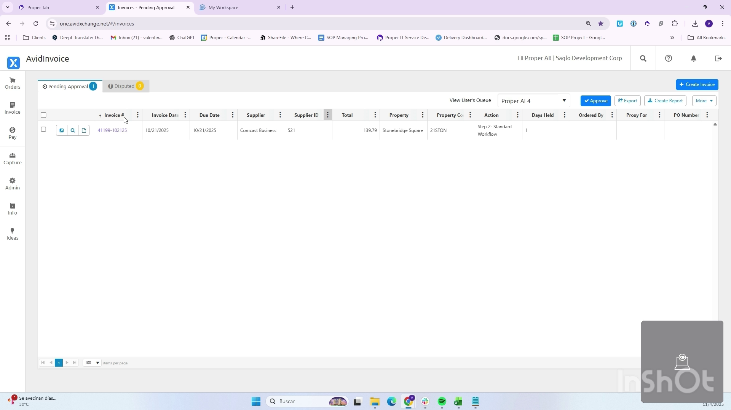Open the Admin gear section
Viewport: 731px width, 410px height.
pyautogui.click(x=13, y=184)
